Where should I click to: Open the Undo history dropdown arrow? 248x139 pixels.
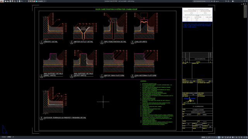point(24,1)
